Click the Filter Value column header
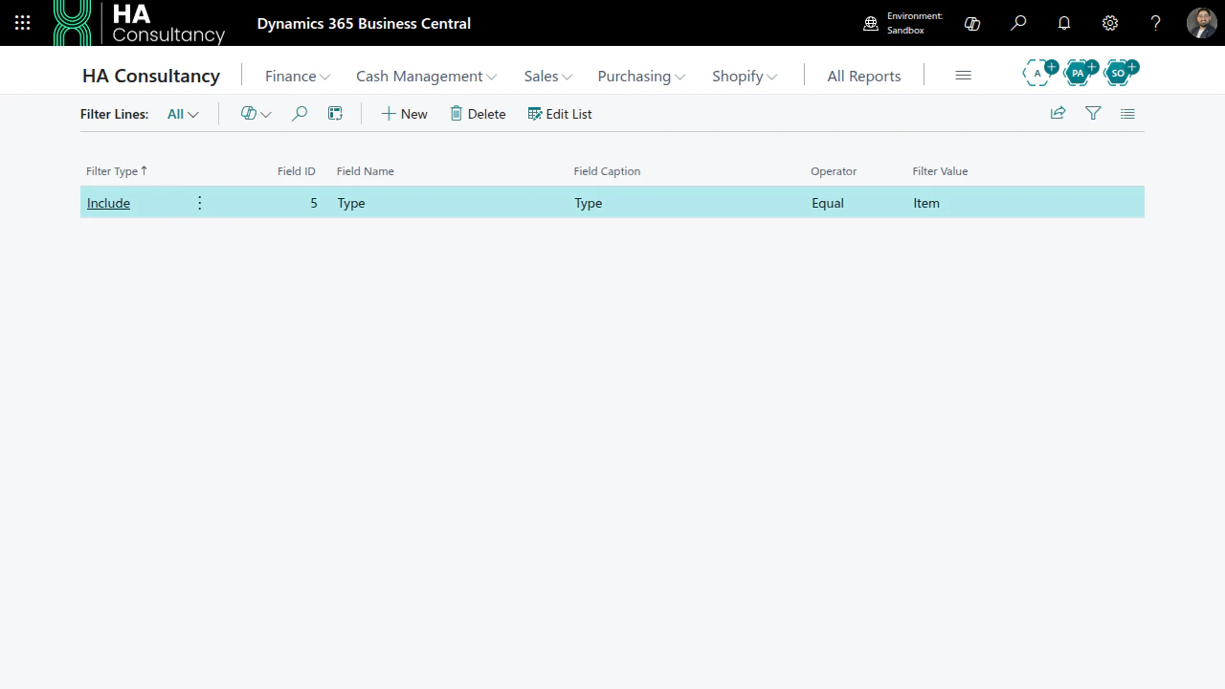This screenshot has width=1225, height=689. pyautogui.click(x=940, y=171)
